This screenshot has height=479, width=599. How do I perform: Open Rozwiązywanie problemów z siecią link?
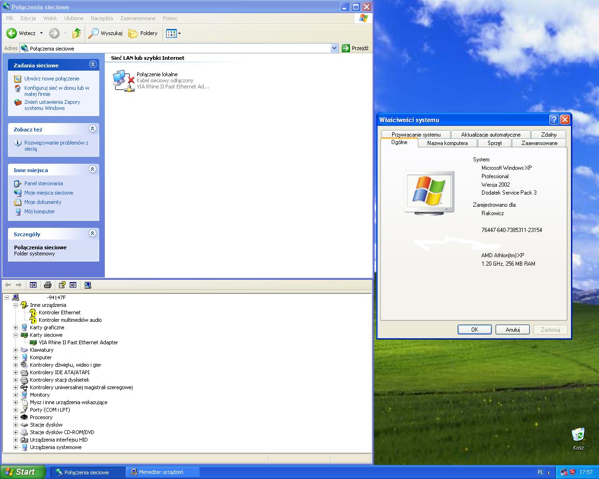[56, 145]
